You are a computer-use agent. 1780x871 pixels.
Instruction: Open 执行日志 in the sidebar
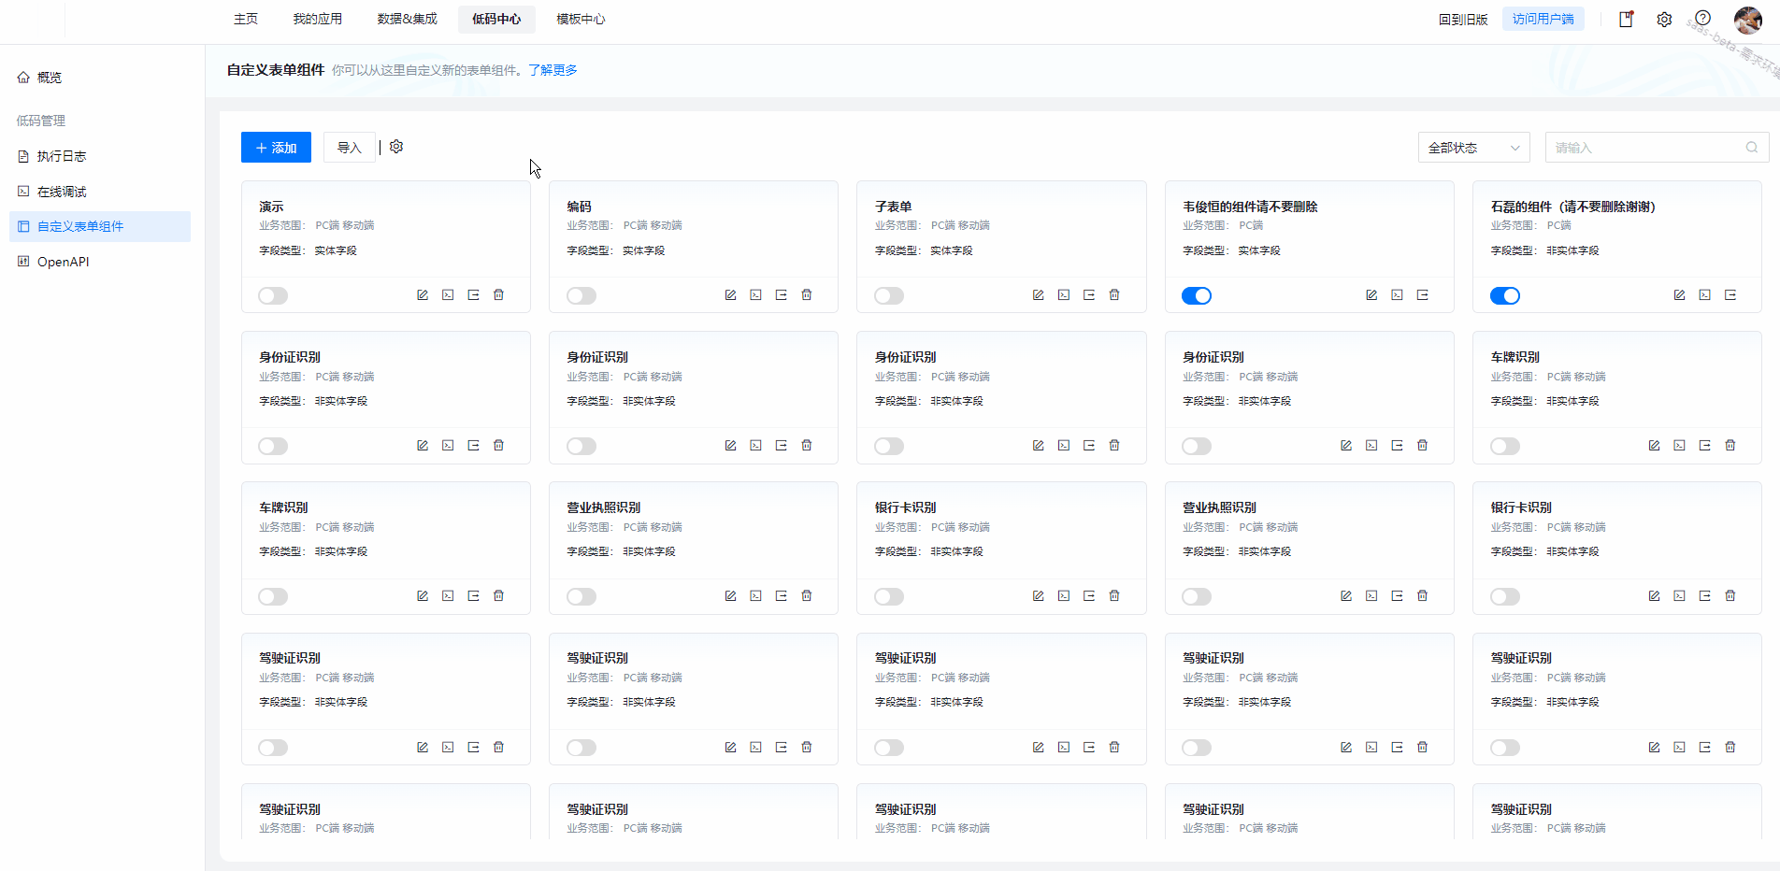point(62,156)
